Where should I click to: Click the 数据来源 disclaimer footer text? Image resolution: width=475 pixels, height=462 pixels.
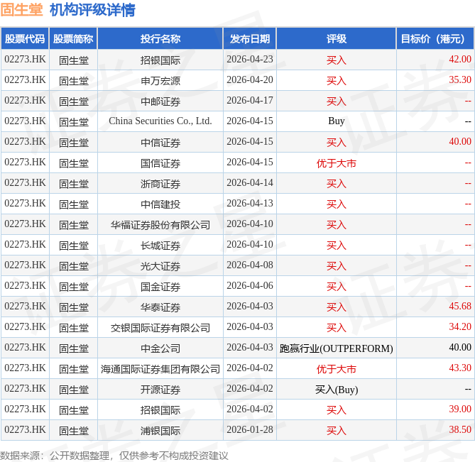pyautogui.click(x=114, y=456)
